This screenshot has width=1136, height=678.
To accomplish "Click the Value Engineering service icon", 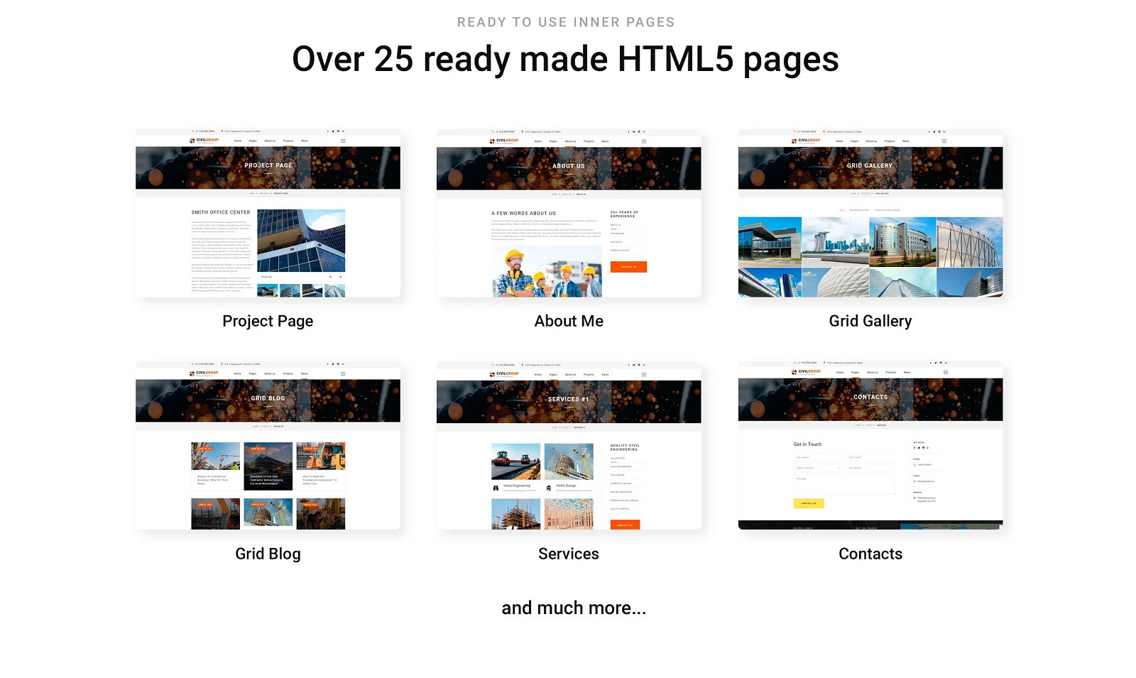I will 496,488.
